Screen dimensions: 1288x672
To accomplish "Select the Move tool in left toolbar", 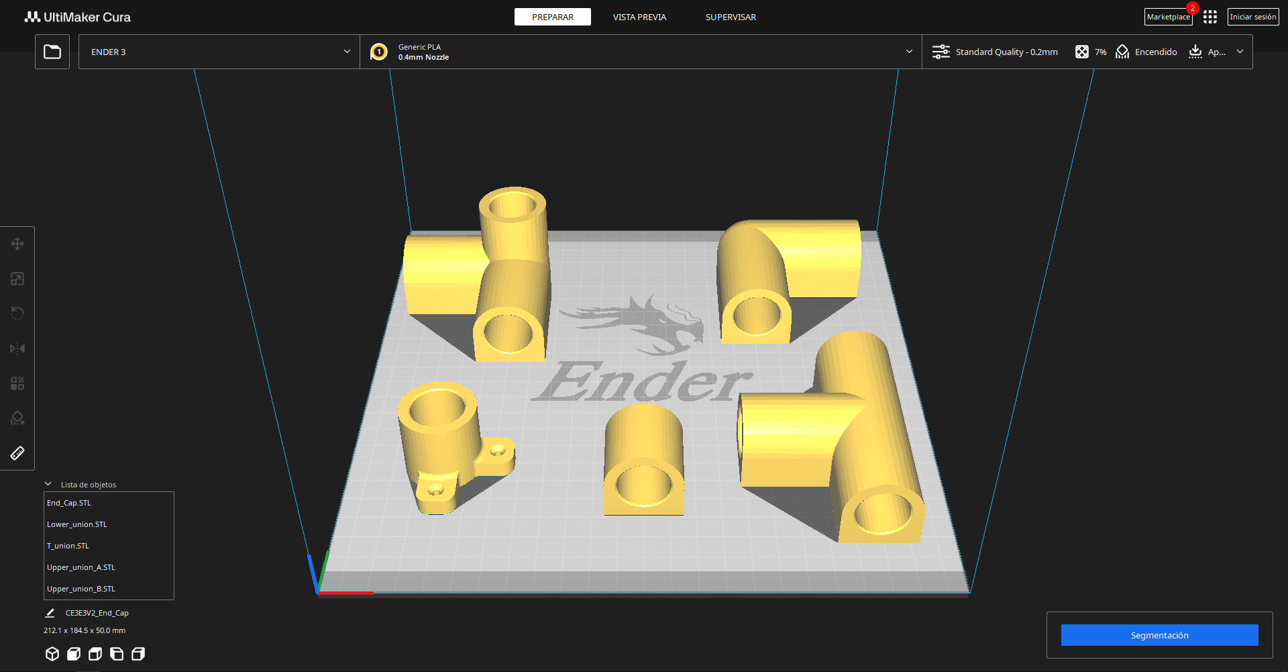I will [17, 244].
